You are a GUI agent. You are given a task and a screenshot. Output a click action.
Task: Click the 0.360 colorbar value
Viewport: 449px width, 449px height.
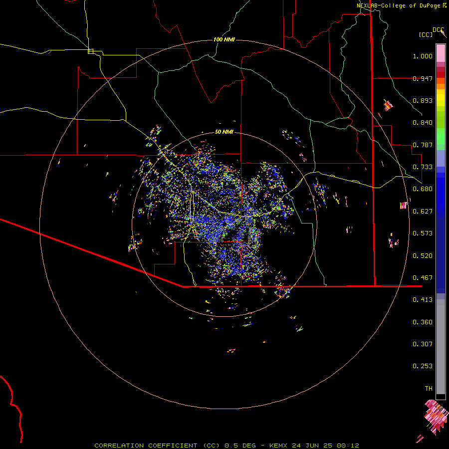[x=423, y=322]
